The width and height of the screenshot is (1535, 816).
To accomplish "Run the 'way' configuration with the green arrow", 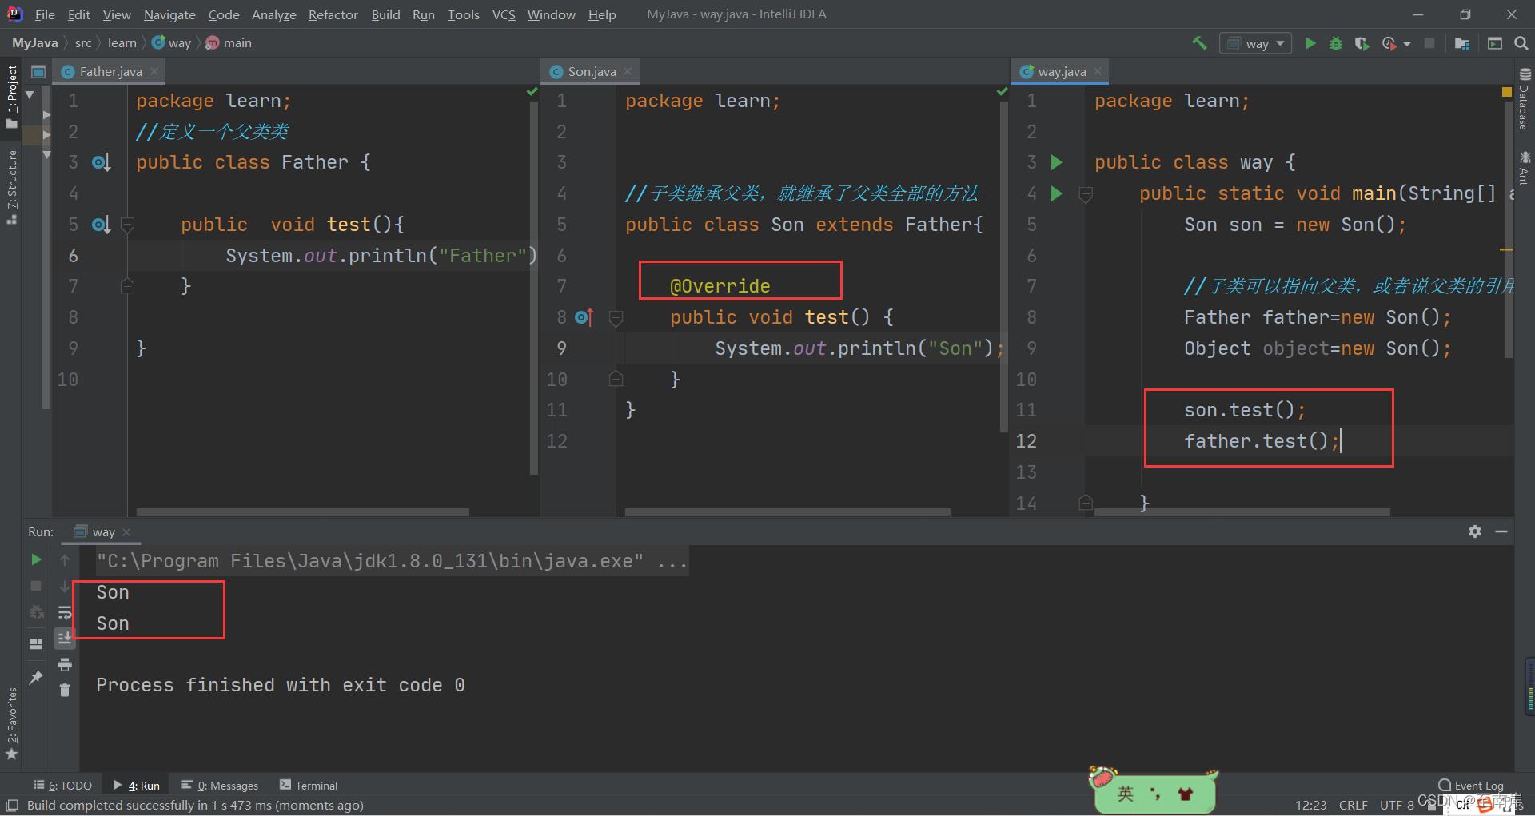I will click(1310, 43).
